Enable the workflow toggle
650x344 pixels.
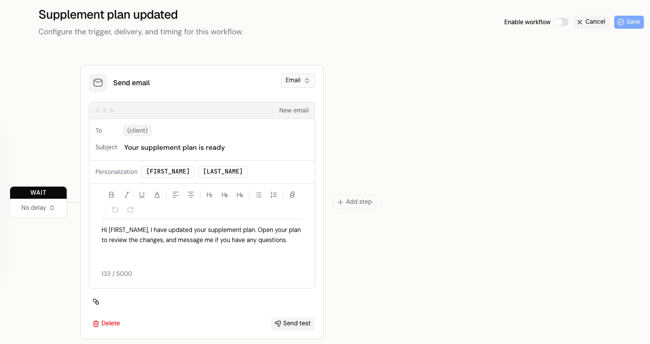[562, 22]
